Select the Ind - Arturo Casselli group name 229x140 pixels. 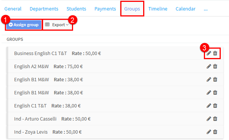(x=35, y=119)
